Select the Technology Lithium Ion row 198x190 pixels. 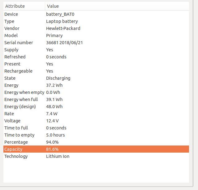tap(96, 156)
